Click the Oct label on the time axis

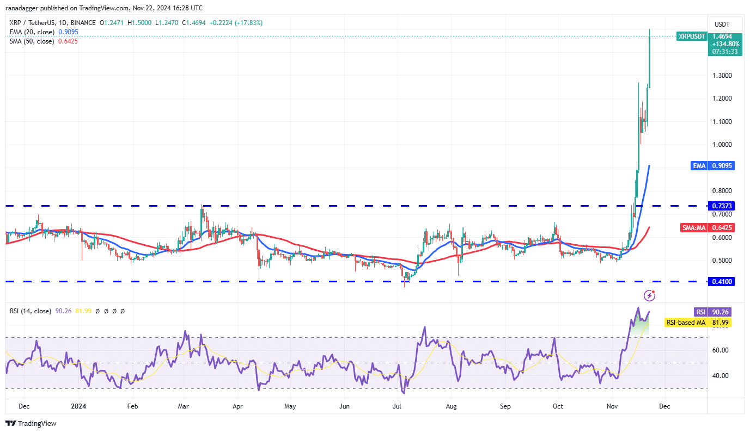tap(557, 406)
